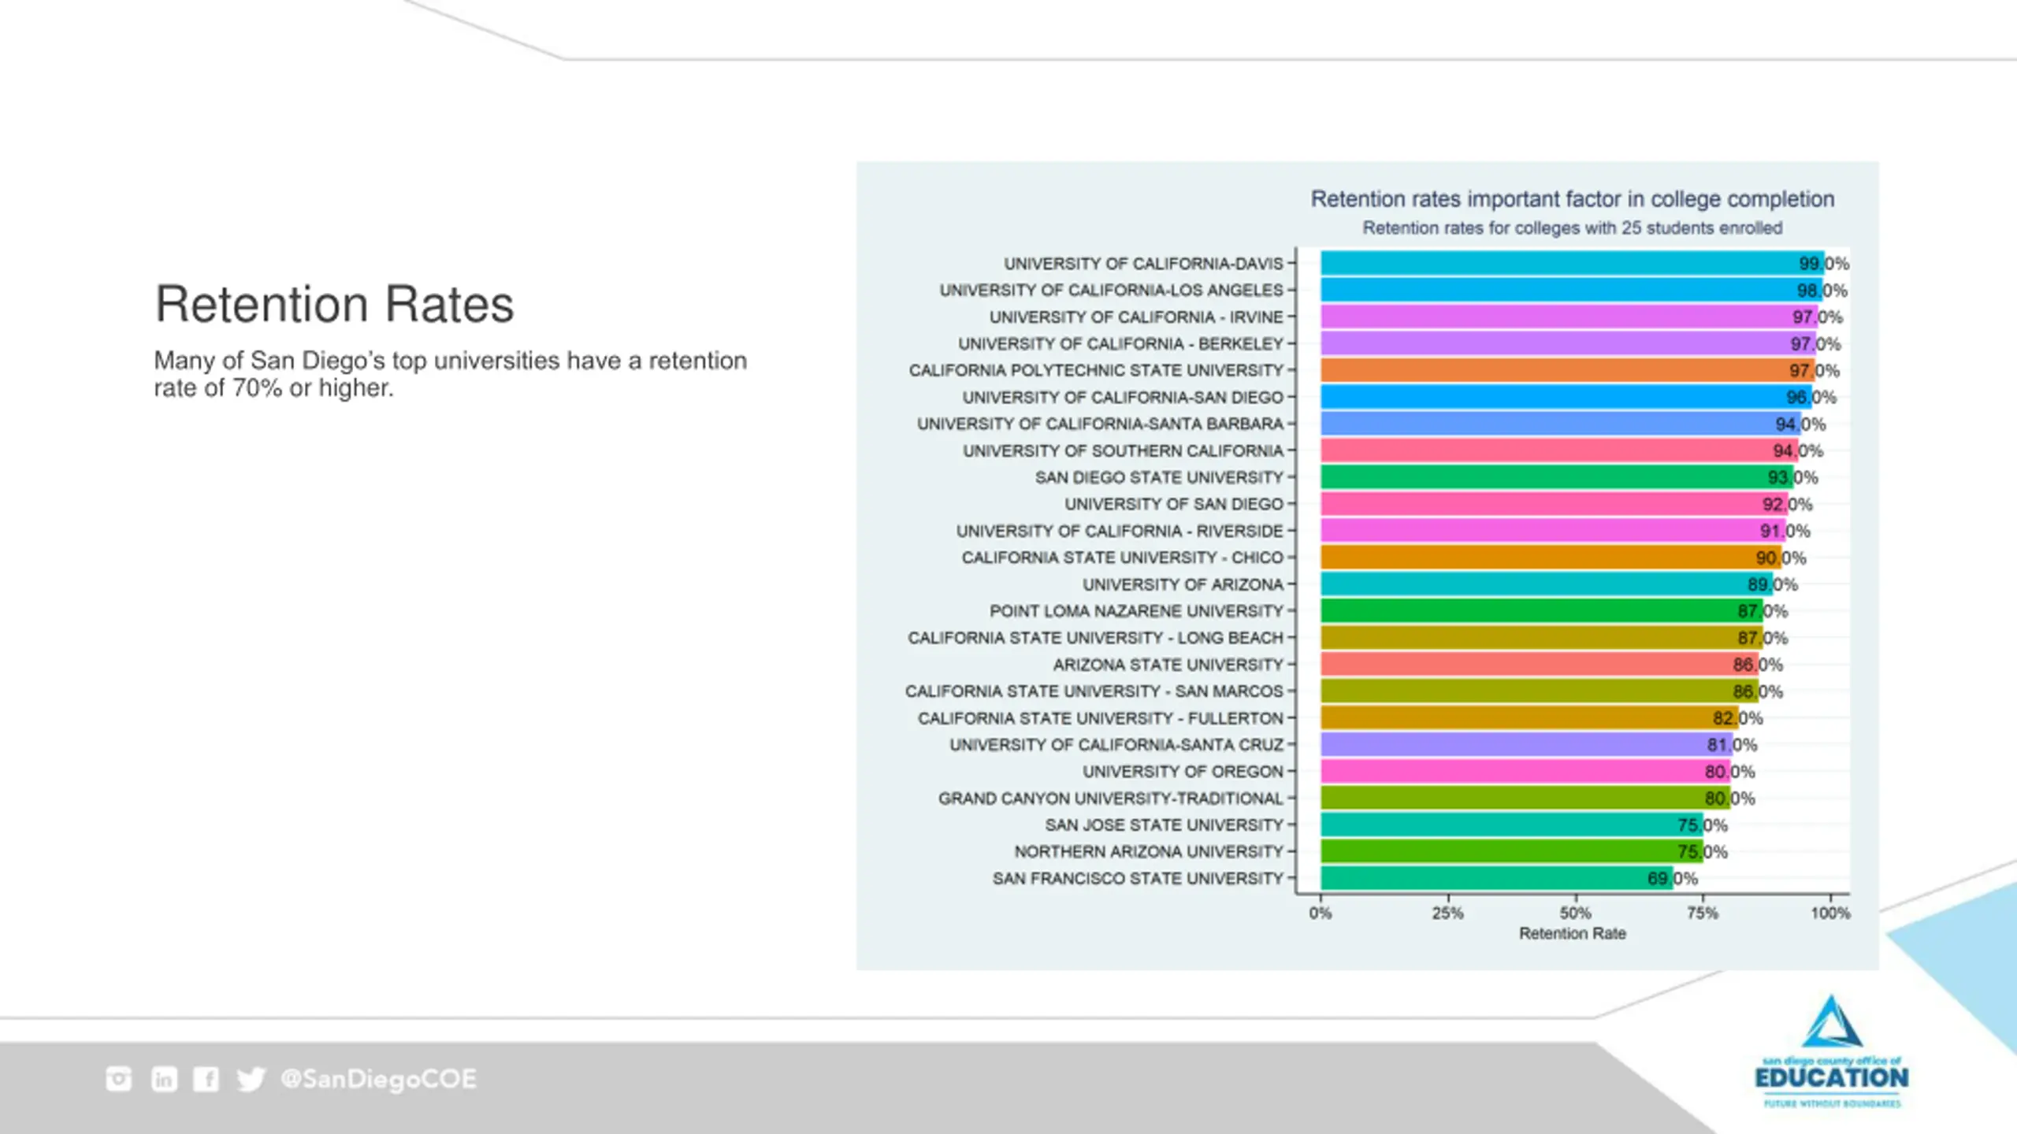Click the GRAND CANYON UNIVERSITY-TRADITIONAL label
2017x1134 pixels.
point(1111,799)
